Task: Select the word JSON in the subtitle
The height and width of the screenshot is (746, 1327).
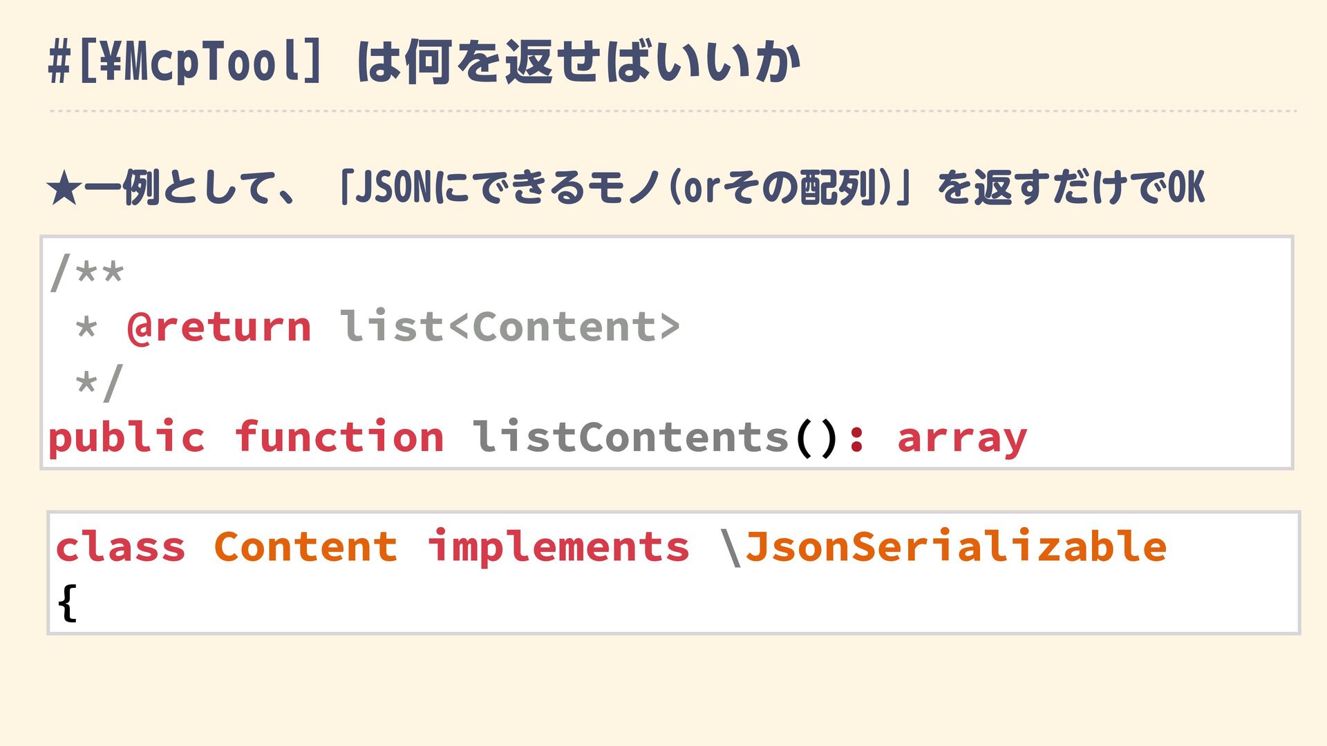Action: pos(393,188)
